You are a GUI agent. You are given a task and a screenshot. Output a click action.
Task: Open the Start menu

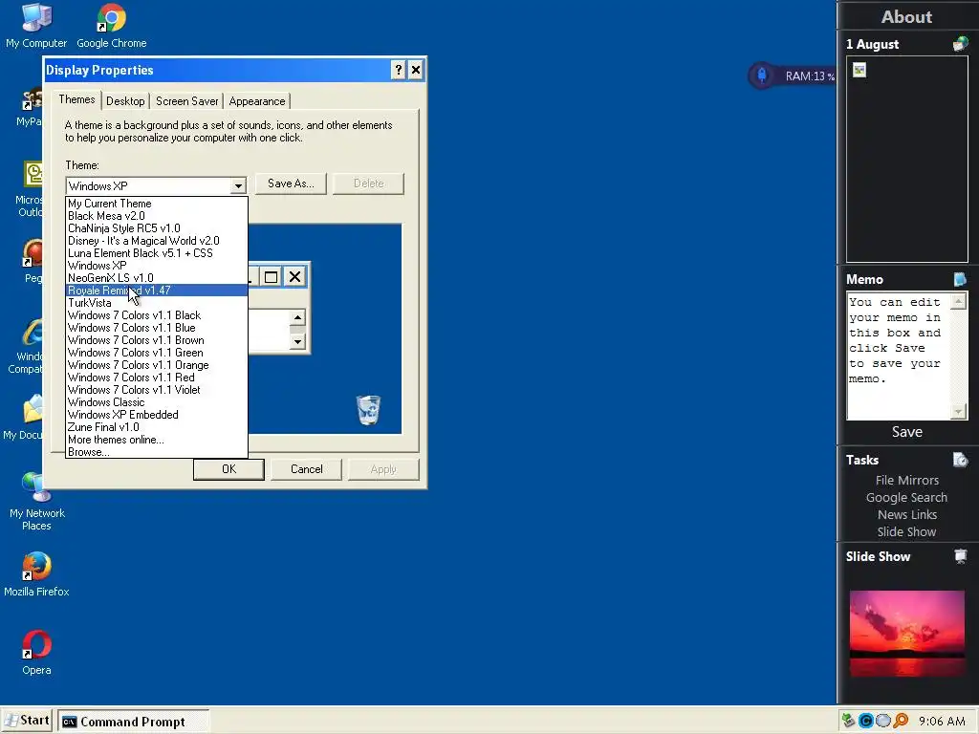click(x=28, y=721)
